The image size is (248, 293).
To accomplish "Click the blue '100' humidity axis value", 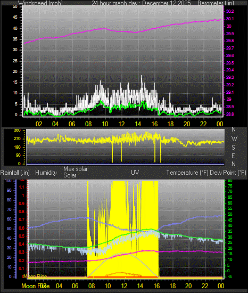I will tap(8, 181).
